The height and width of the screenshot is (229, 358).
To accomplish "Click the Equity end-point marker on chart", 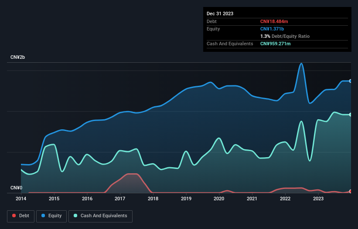I will click(351, 81).
